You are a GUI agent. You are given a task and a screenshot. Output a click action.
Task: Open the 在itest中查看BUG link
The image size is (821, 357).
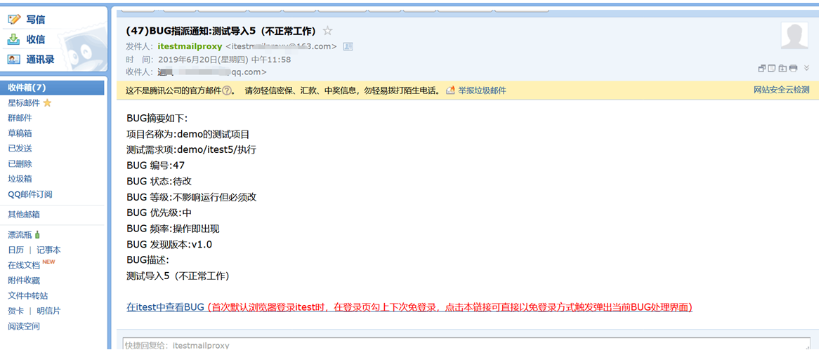(166, 307)
